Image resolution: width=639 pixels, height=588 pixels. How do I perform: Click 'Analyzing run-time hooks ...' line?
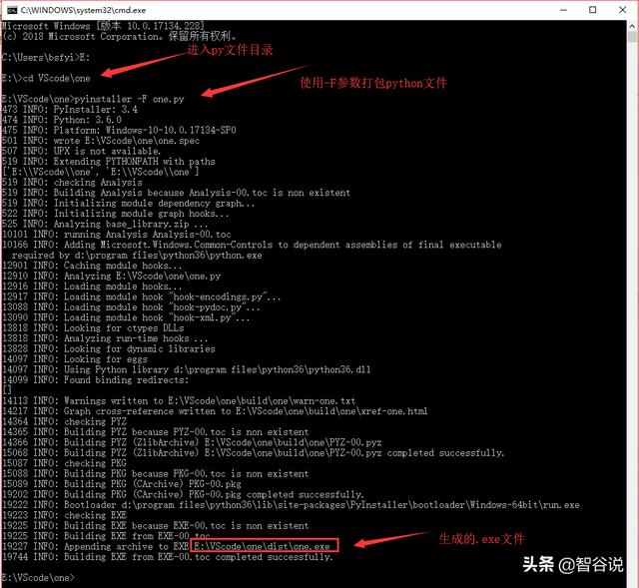click(105, 338)
